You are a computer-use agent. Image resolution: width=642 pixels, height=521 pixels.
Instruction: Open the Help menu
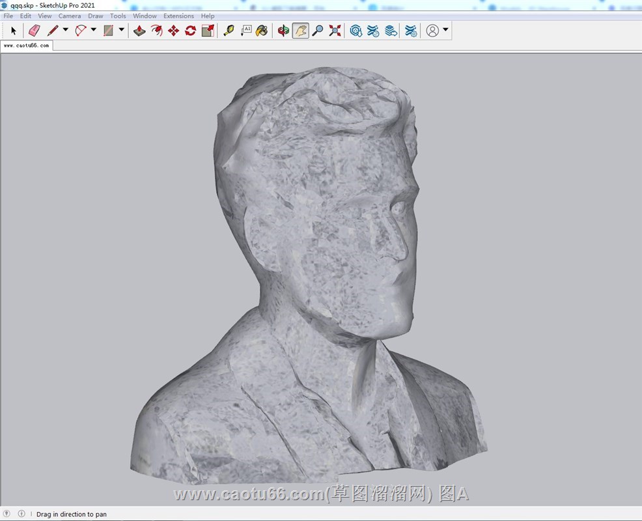(x=208, y=16)
